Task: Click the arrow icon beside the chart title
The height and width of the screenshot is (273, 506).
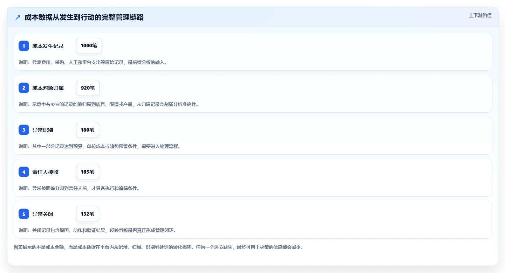Action: click(x=18, y=17)
